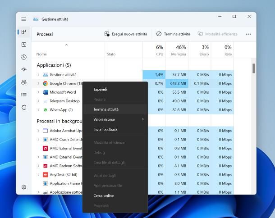Click the Processi in background header
Viewport: 275px width, 218px height.
coord(60,121)
